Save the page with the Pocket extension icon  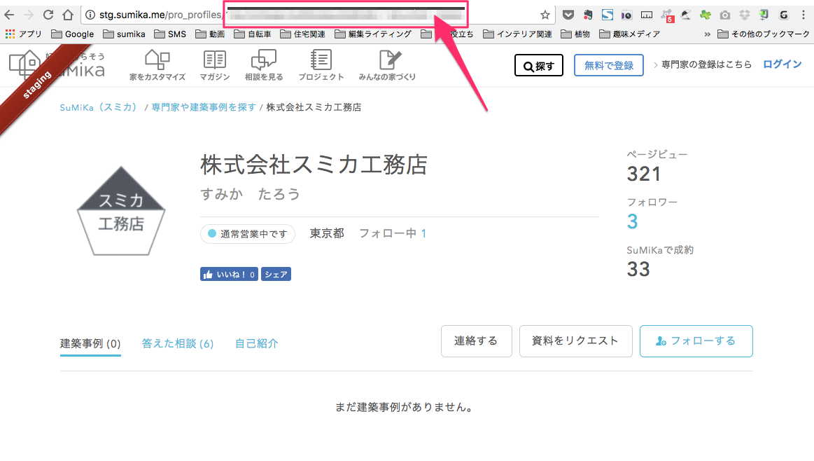pos(568,15)
